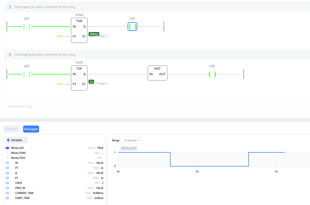310x205 pixels.
Task: Select the LED contact in the TOF0 rung
Action: [27, 74]
